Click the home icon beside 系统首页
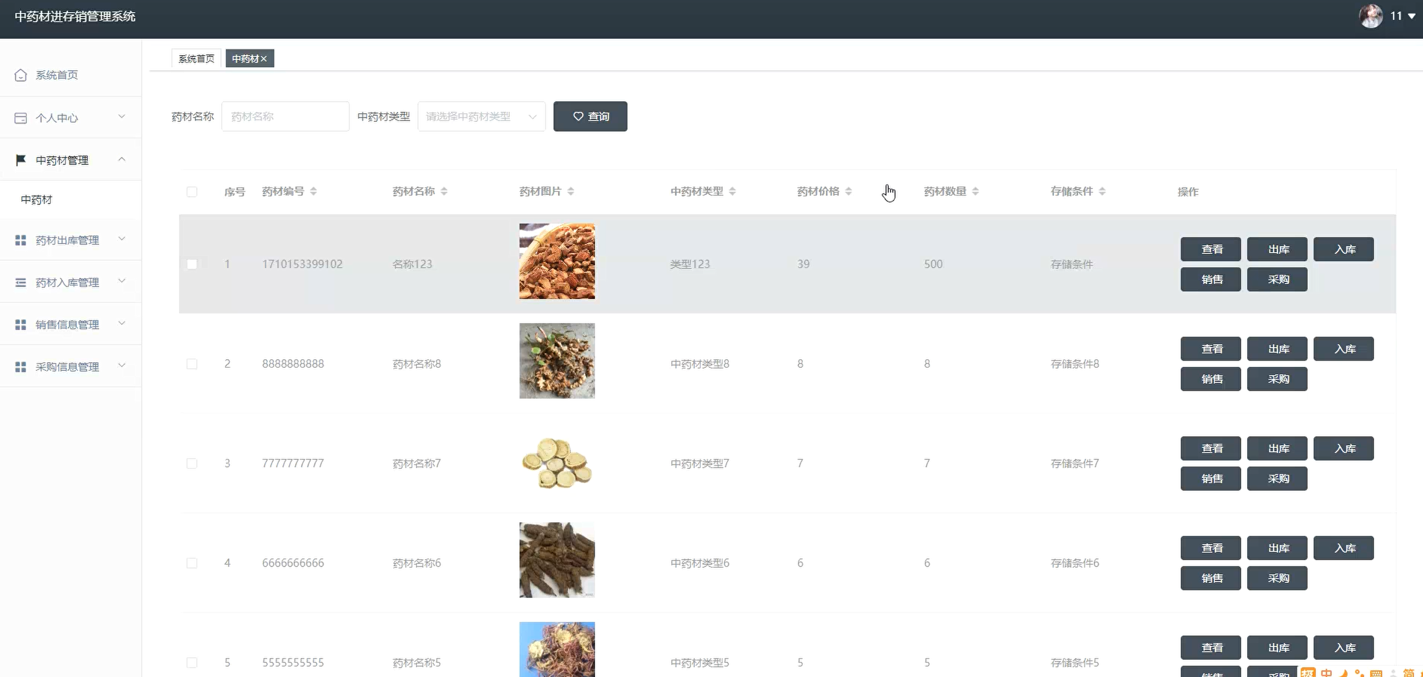 point(20,75)
